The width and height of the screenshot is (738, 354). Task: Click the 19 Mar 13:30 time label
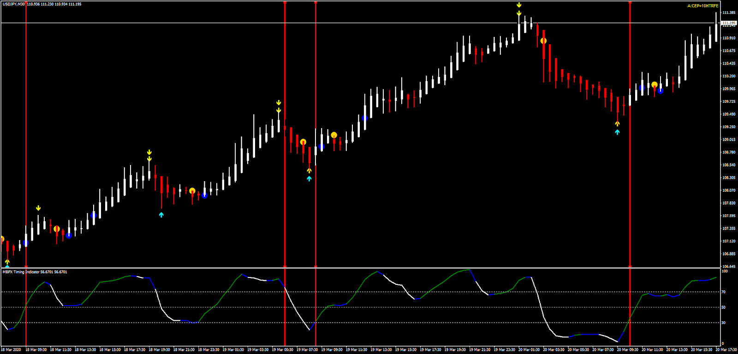coord(381,350)
